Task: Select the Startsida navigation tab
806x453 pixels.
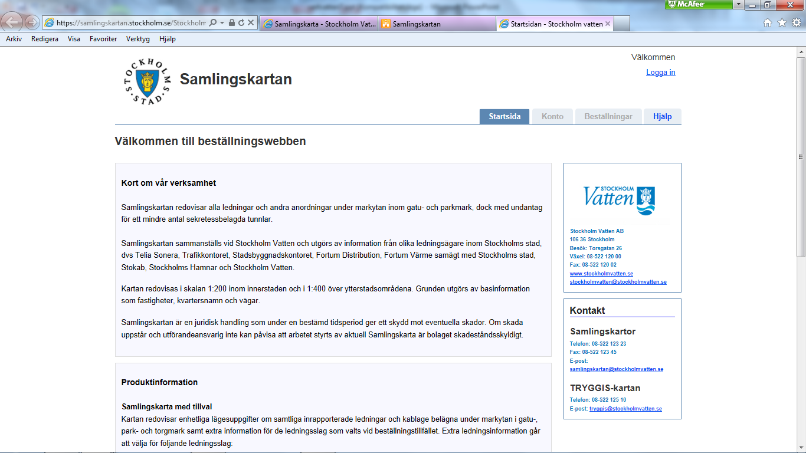Action: pyautogui.click(x=504, y=117)
